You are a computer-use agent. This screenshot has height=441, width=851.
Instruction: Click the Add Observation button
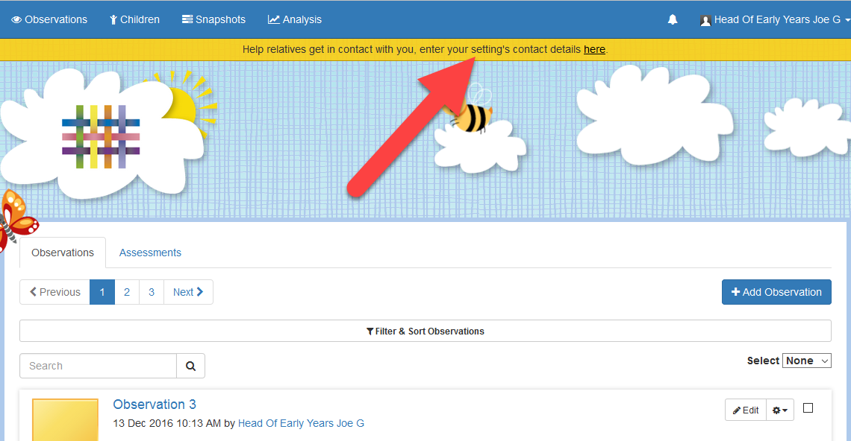776,292
